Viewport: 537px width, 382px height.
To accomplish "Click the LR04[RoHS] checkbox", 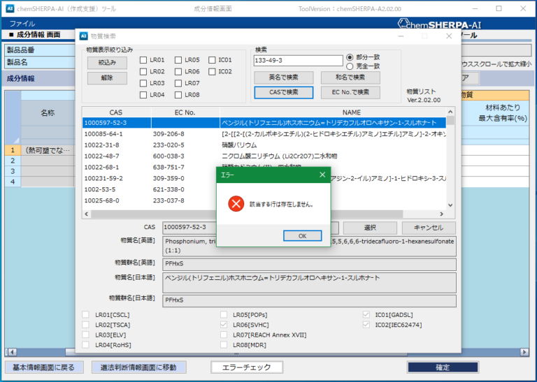I will pyautogui.click(x=85, y=345).
